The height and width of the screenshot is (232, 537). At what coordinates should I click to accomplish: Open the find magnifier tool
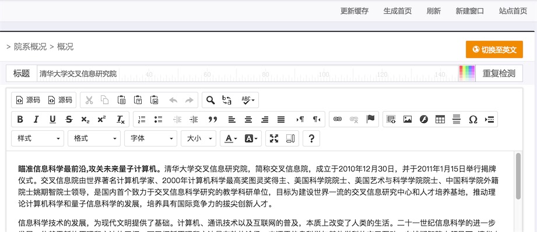tap(210, 100)
